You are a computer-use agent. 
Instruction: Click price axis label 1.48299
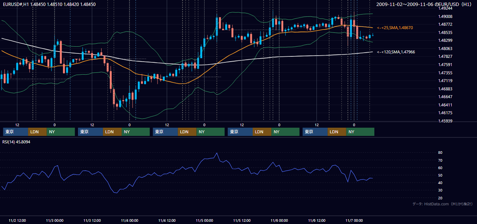click(445, 40)
